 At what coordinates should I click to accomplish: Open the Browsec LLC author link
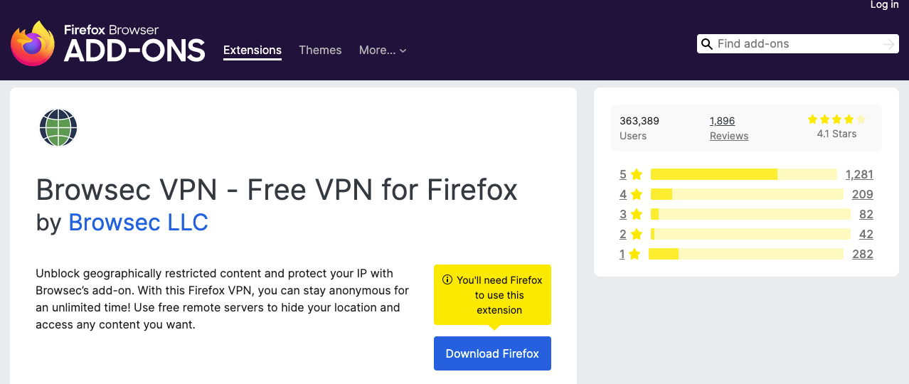point(138,223)
